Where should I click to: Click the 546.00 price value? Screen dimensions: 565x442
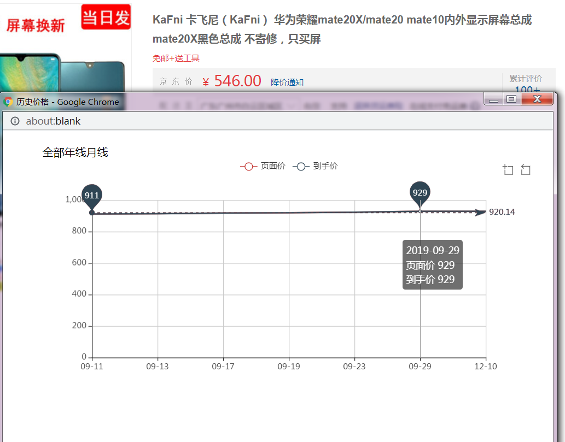(x=238, y=81)
